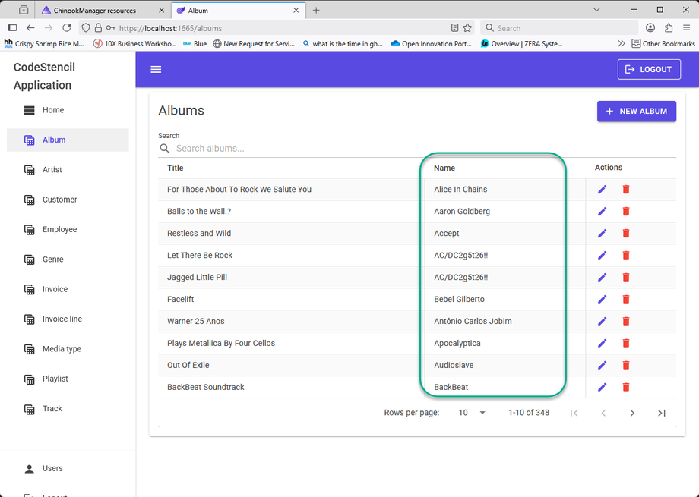Open browser extensions icon
The width and height of the screenshot is (699, 497).
point(669,28)
